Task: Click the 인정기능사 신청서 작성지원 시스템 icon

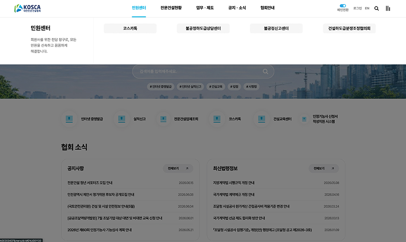Action: [x=304, y=119]
